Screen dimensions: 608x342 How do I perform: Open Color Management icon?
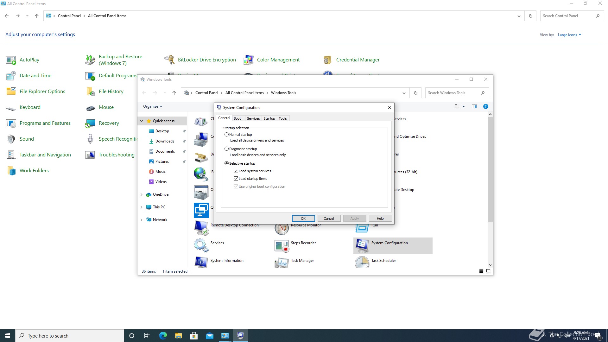point(249,60)
